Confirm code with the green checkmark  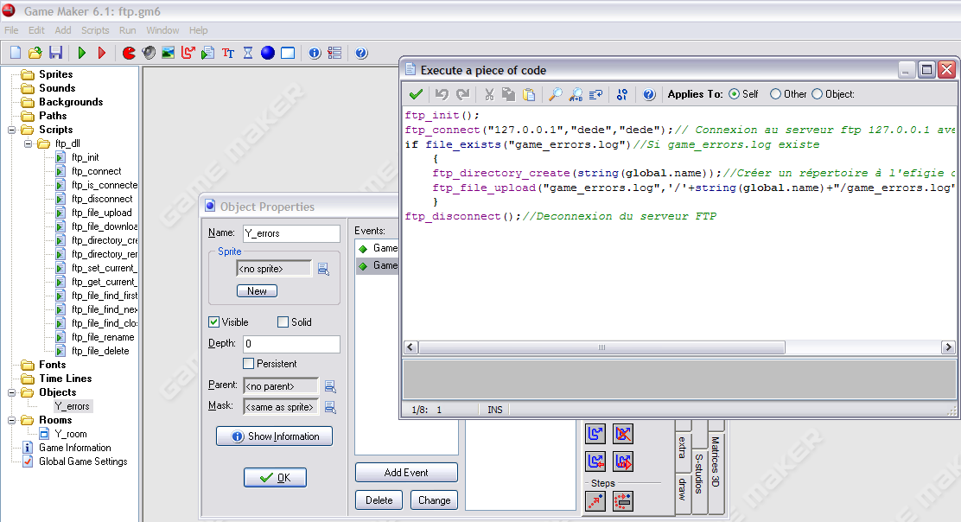pos(416,94)
